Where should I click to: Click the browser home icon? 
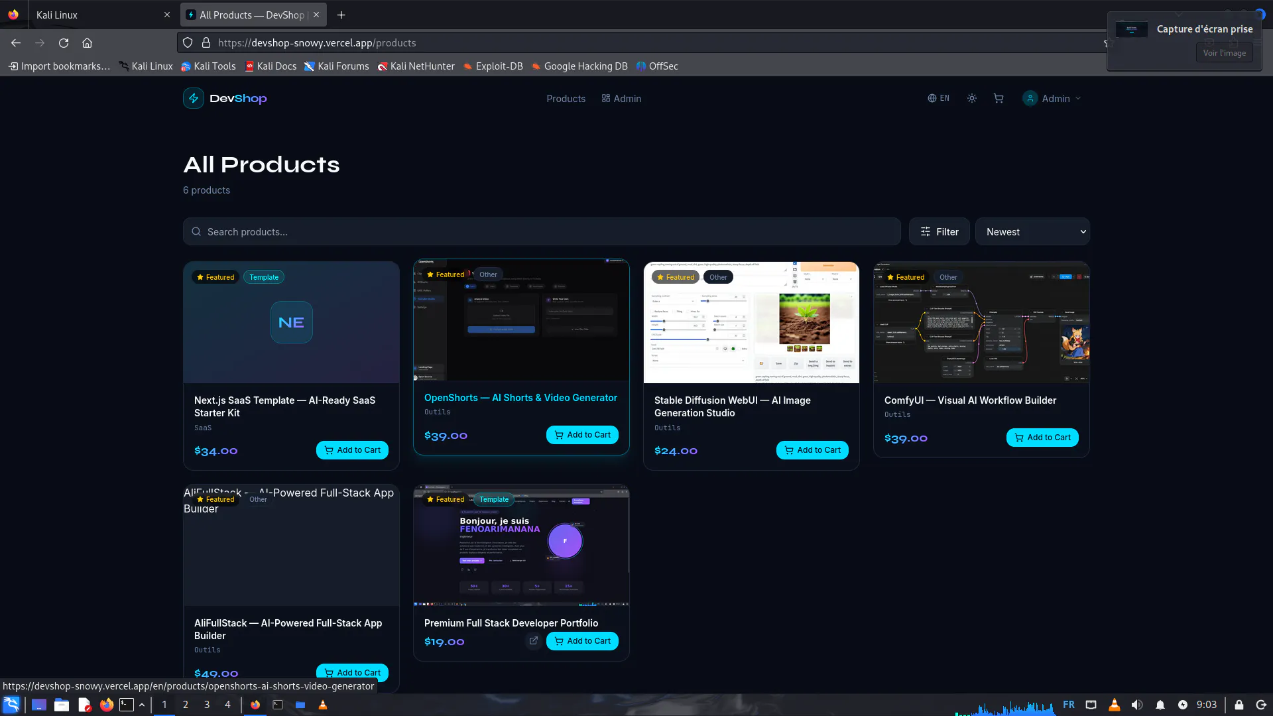click(x=87, y=42)
